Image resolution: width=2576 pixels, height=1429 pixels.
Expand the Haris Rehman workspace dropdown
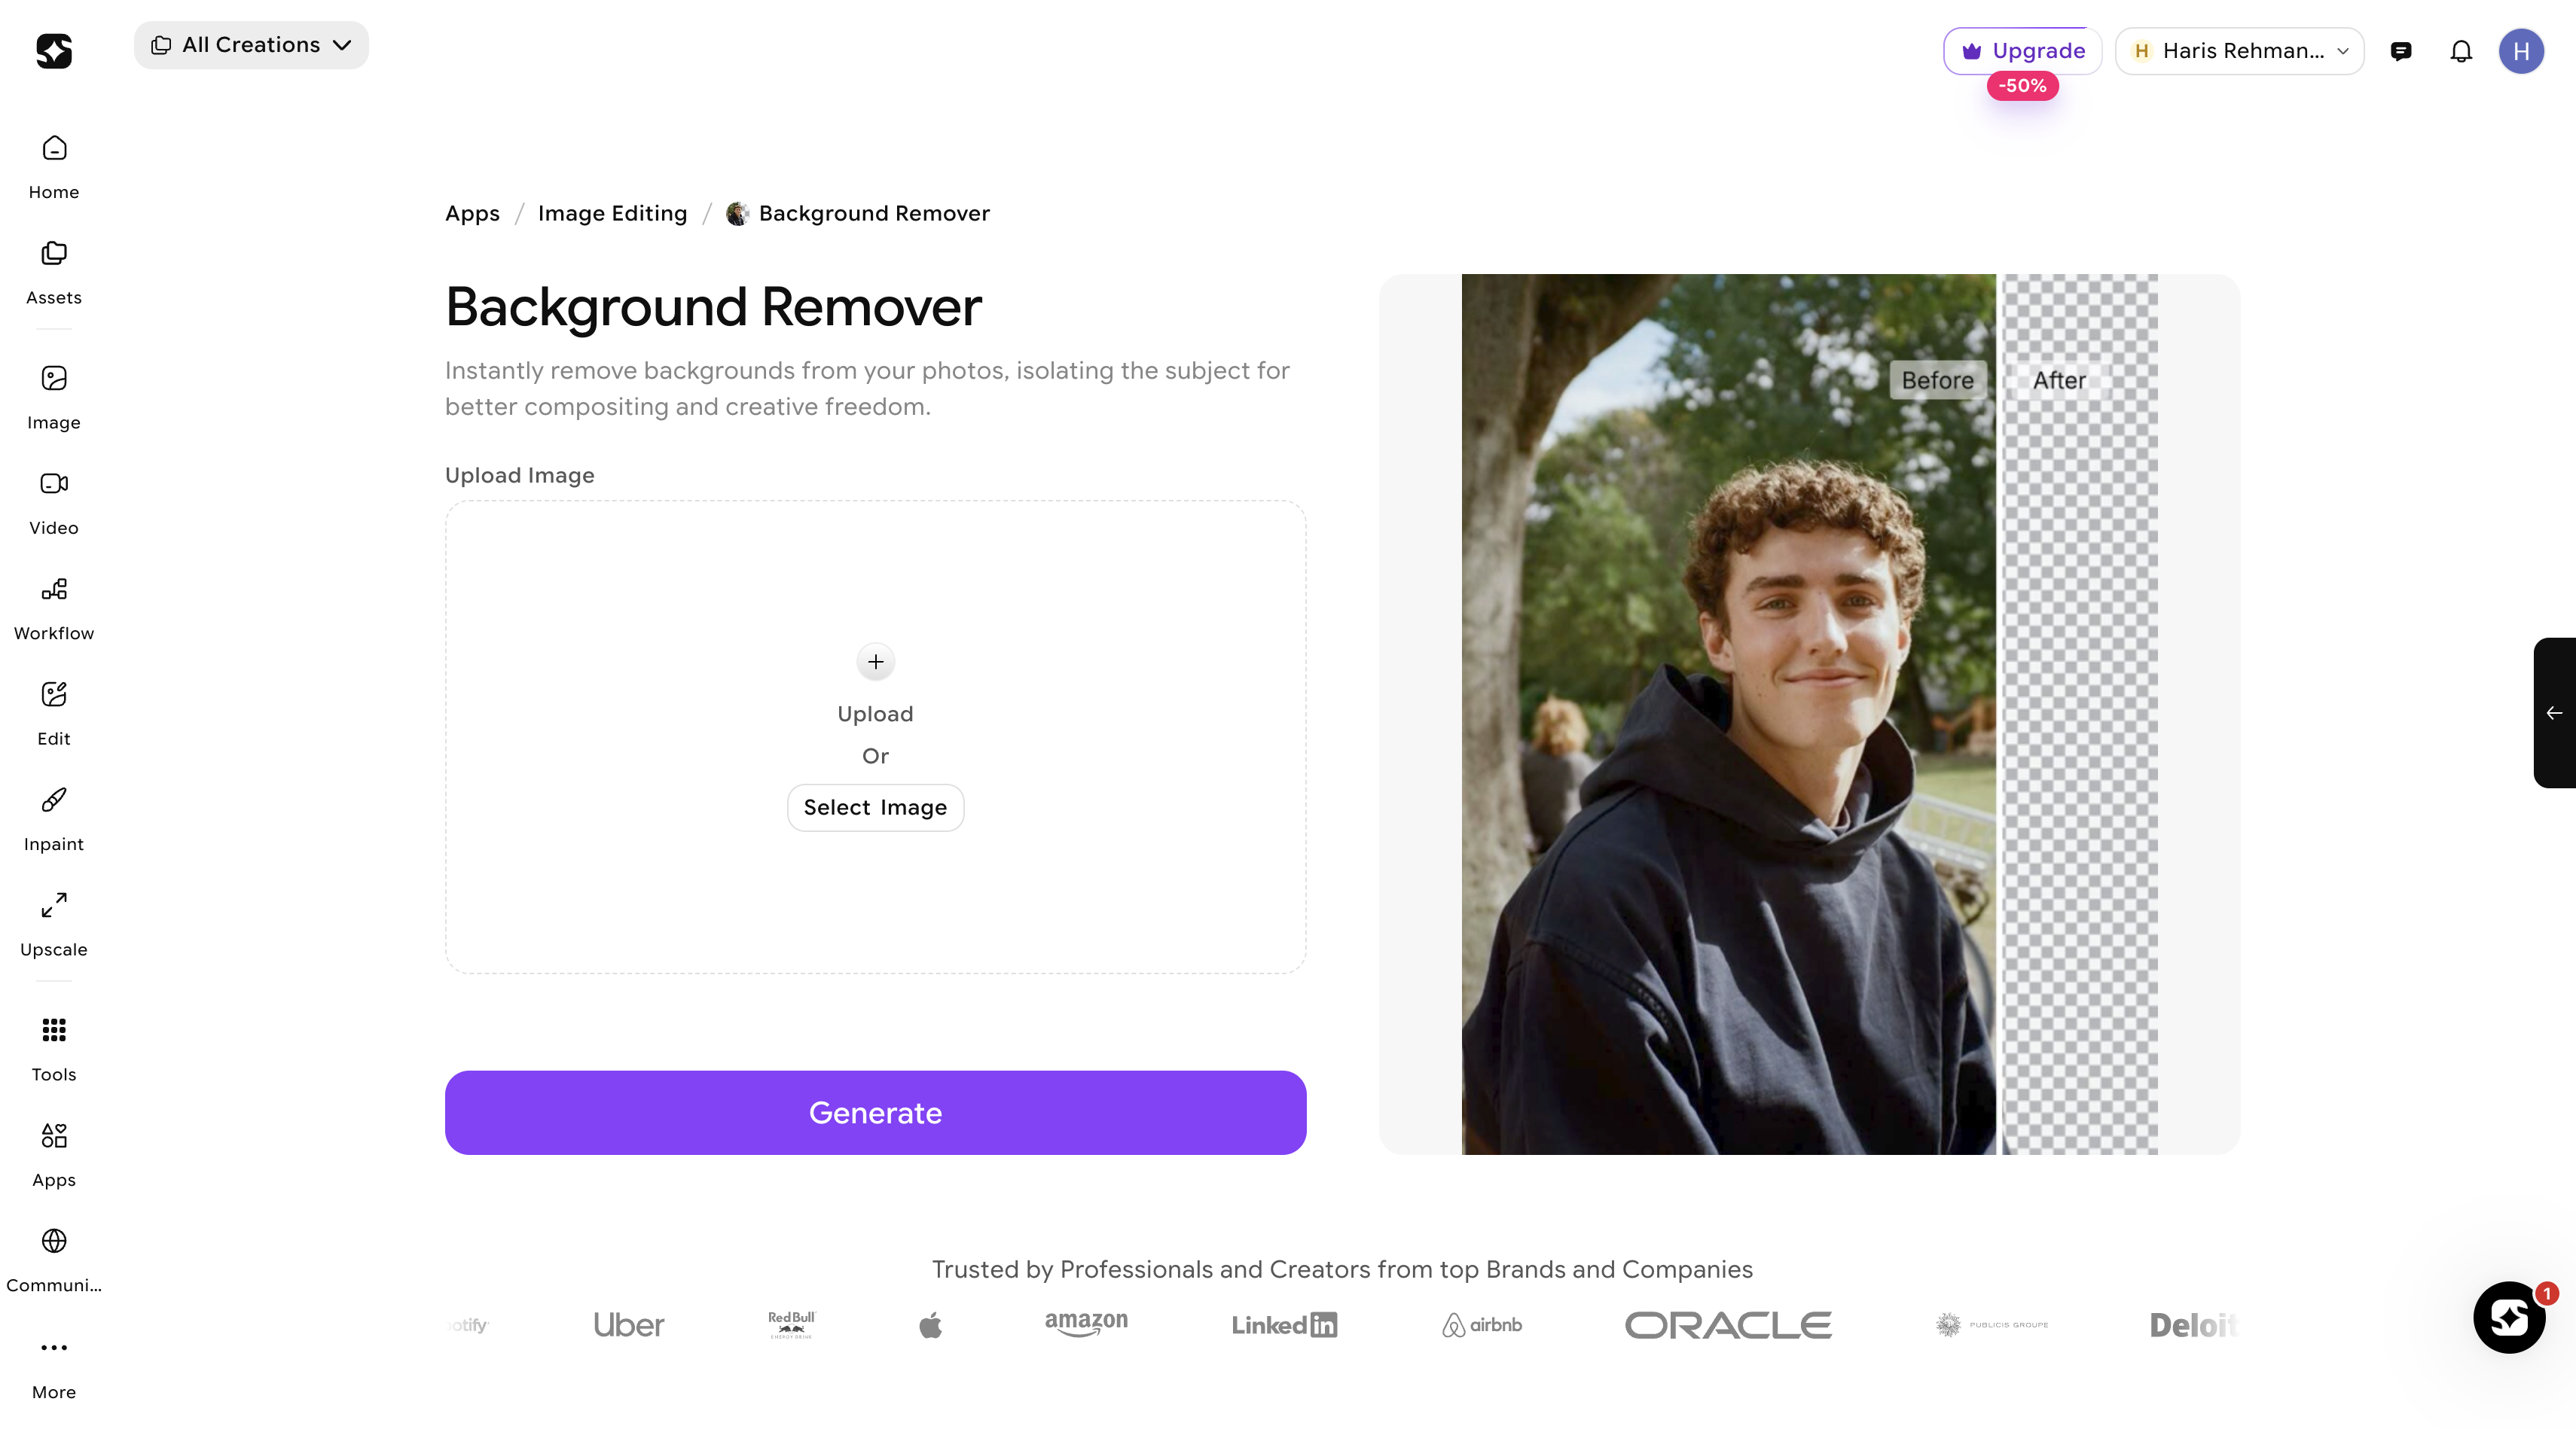[2239, 51]
